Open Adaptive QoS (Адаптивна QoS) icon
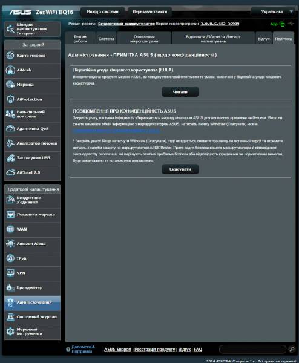Viewport: 299px width, 363px height. click(10, 128)
